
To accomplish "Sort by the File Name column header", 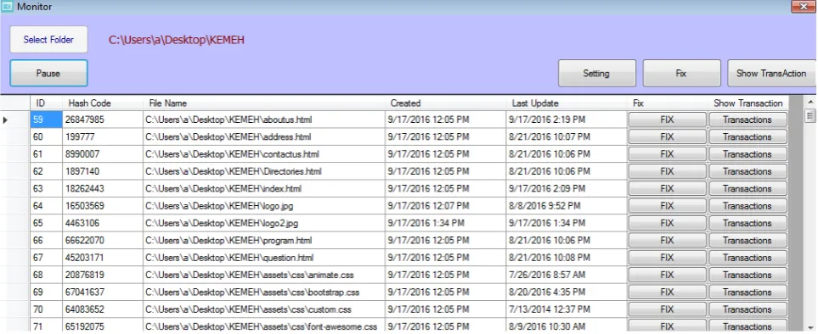I will pyautogui.click(x=264, y=103).
